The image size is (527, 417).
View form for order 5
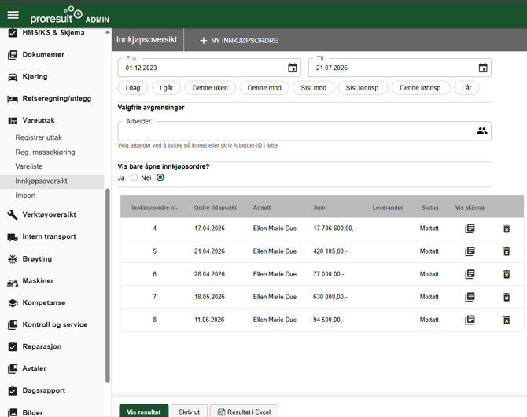(x=470, y=251)
